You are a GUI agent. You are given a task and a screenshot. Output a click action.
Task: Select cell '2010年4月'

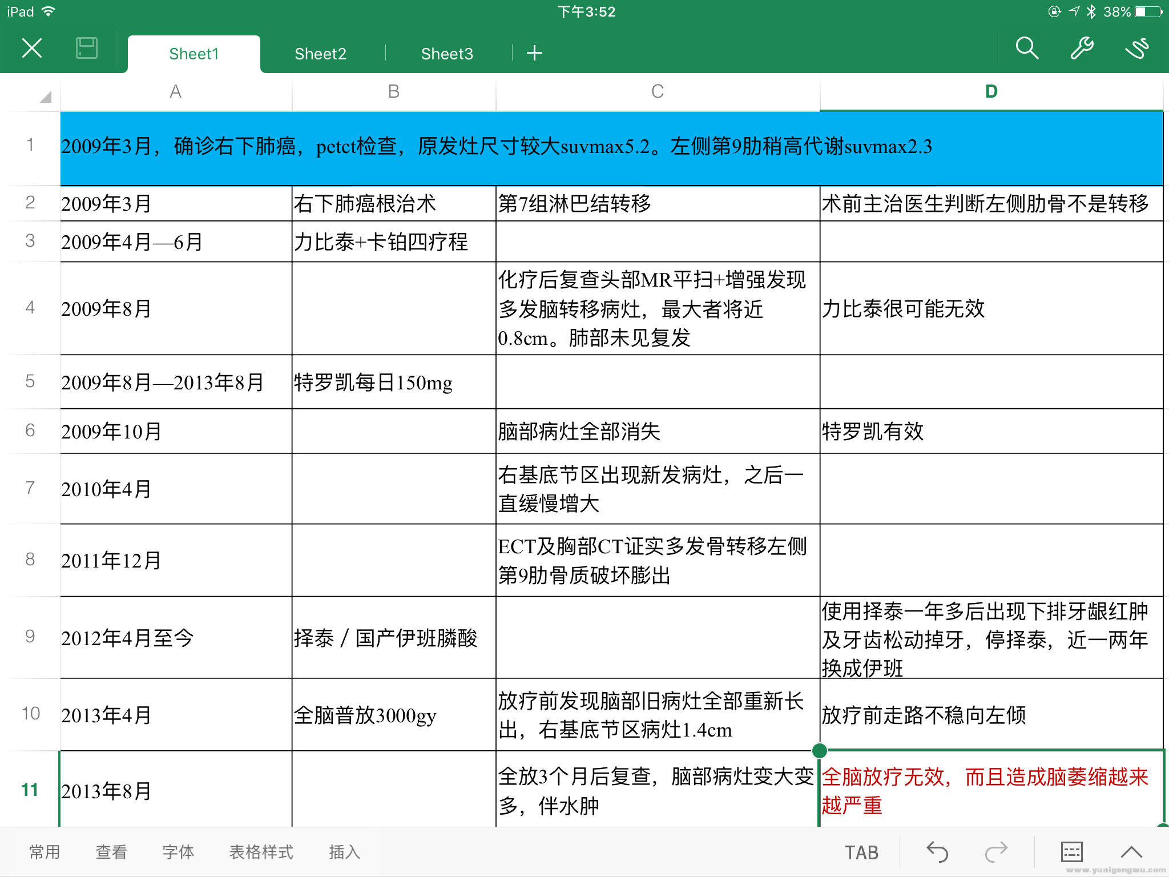[176, 489]
